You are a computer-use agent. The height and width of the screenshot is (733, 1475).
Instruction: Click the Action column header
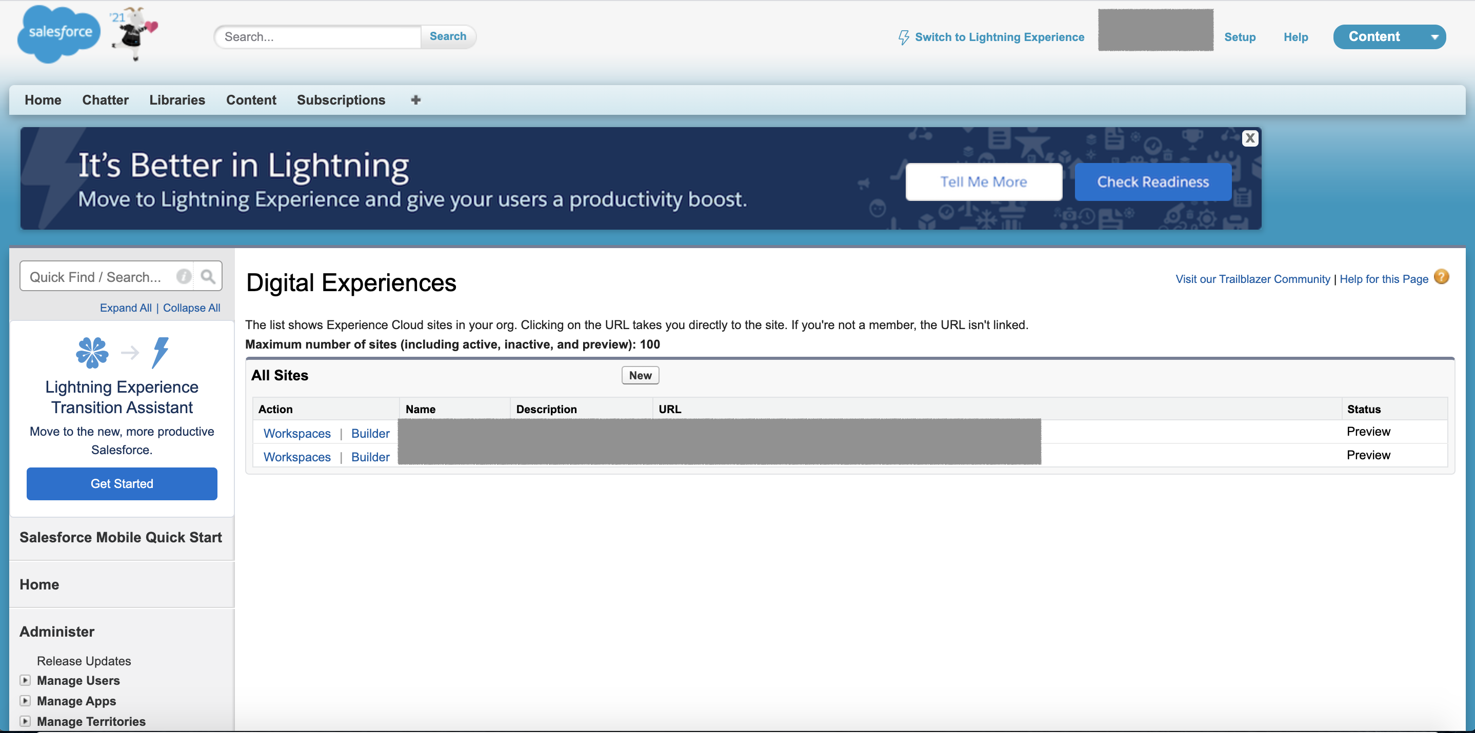point(275,409)
